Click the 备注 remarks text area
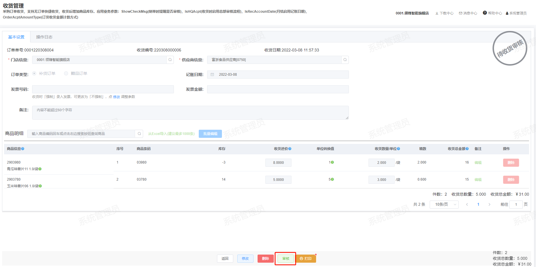 coord(190,113)
